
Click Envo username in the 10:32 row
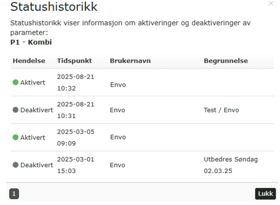click(x=118, y=85)
